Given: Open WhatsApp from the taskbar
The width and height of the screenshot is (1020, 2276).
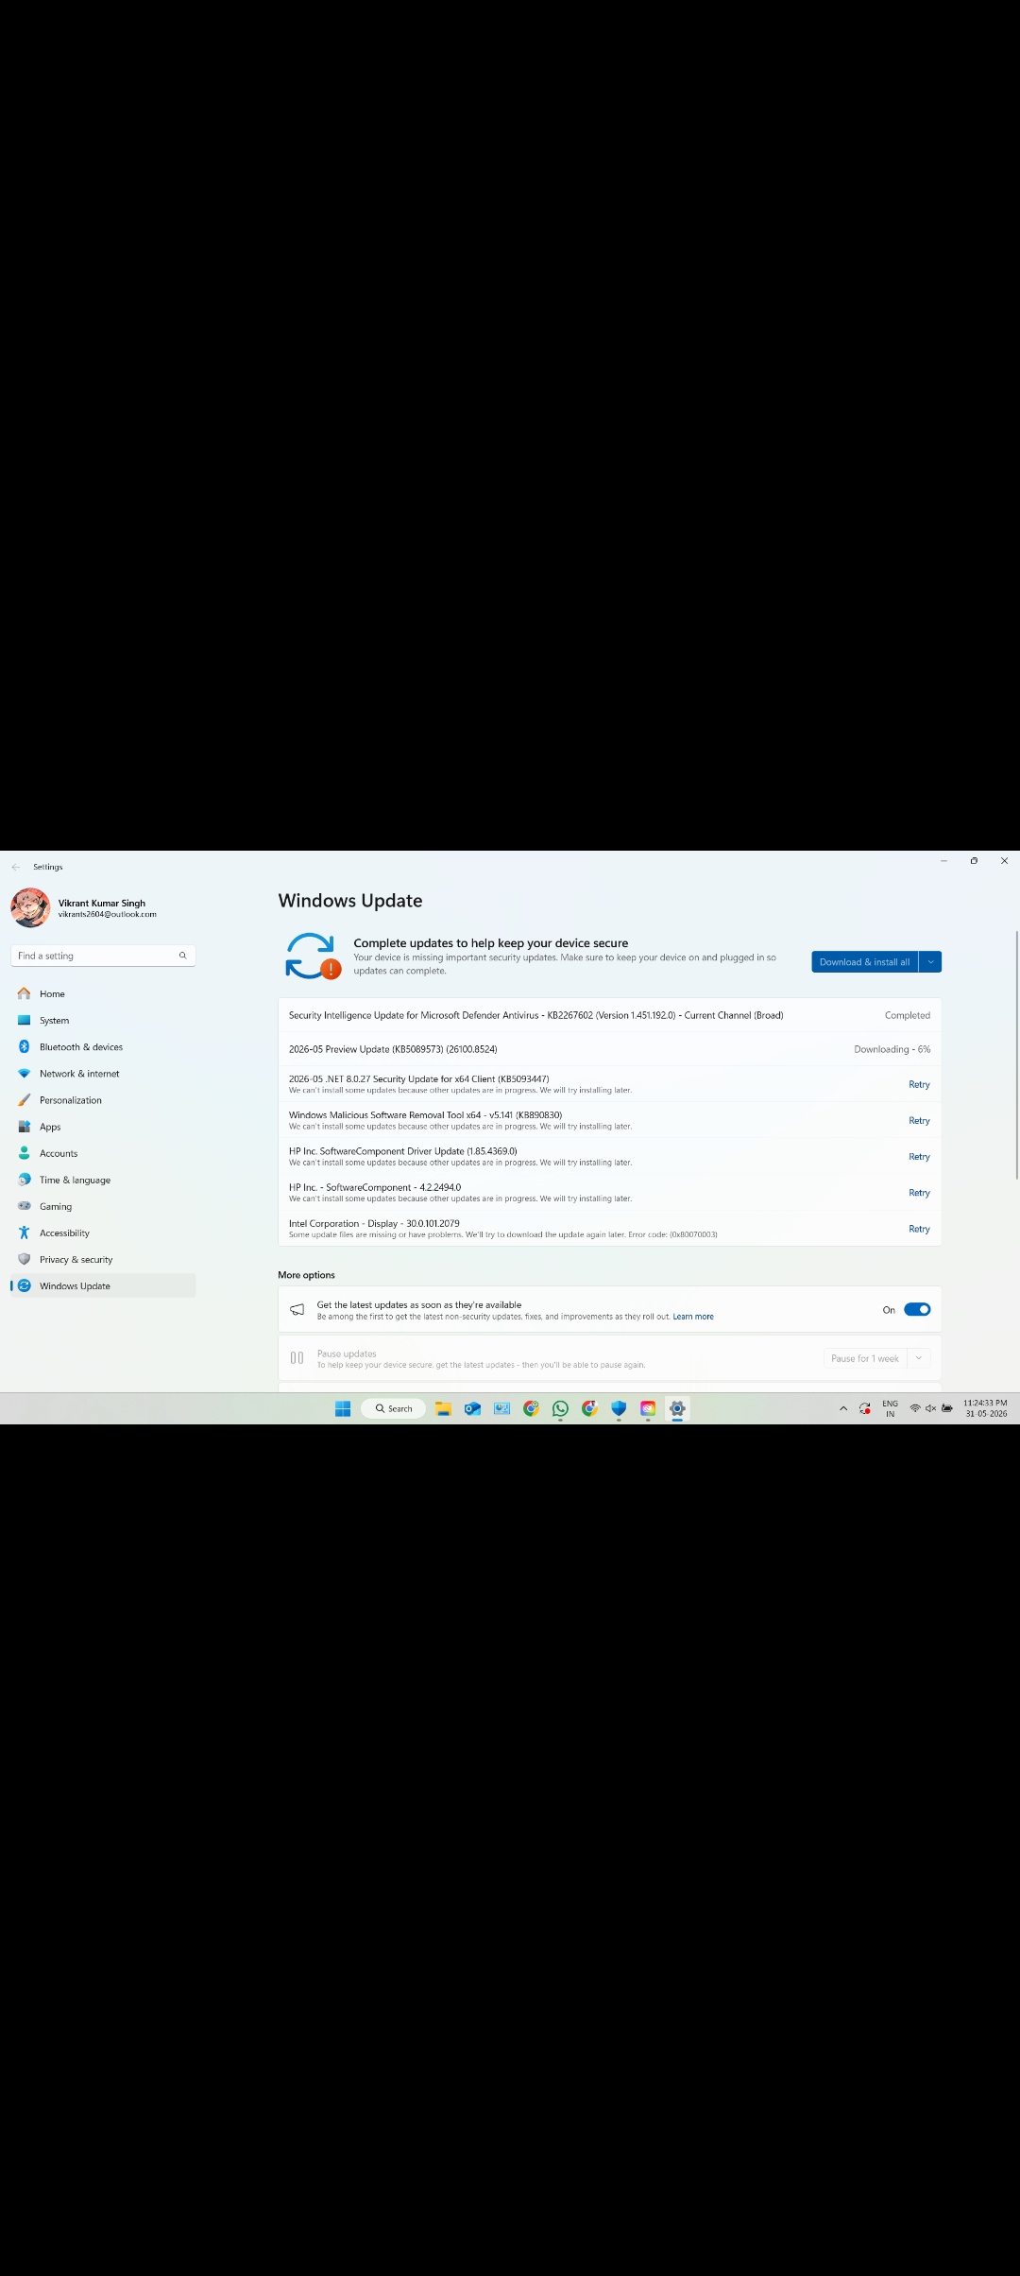Looking at the screenshot, I should pos(560,1408).
